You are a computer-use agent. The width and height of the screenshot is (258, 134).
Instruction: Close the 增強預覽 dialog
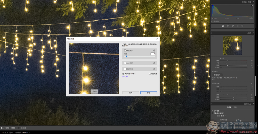157,39
